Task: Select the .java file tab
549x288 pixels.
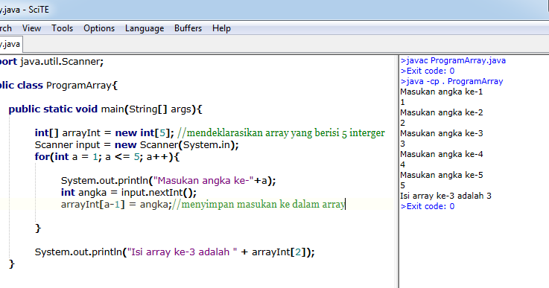Action: click(x=10, y=44)
